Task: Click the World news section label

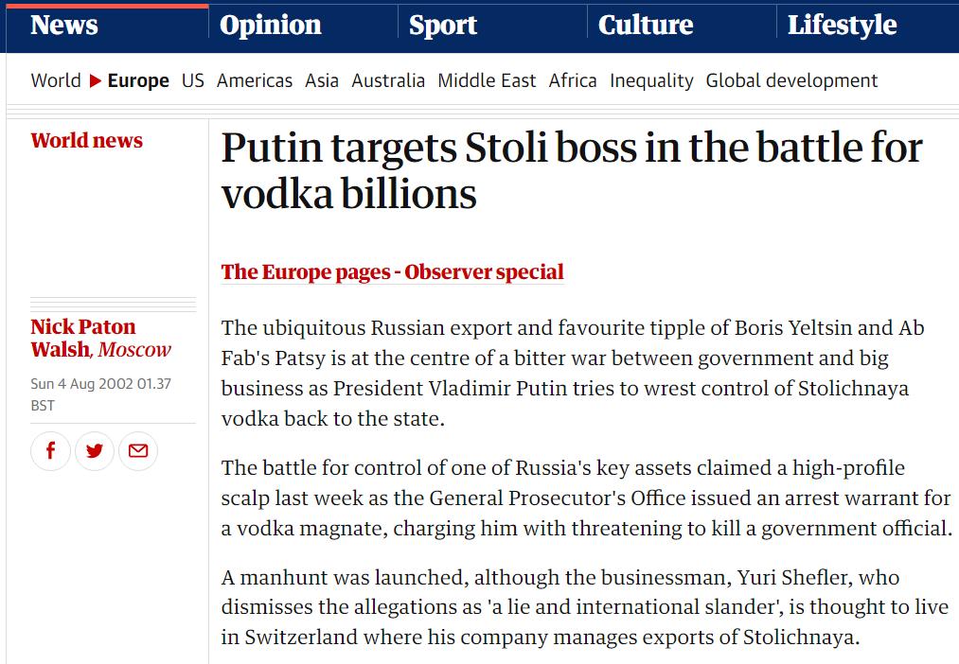Action: [x=87, y=141]
